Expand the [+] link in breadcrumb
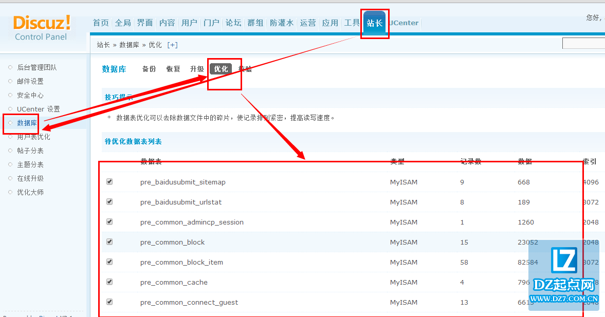Viewport: 605px width, 317px height. tap(172, 45)
